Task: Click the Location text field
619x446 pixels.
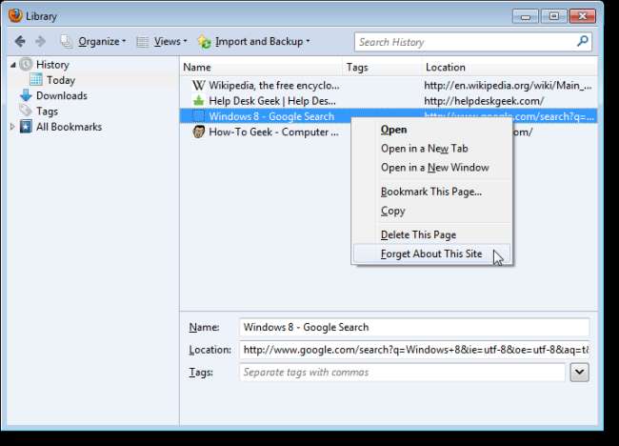Action: 414,350
